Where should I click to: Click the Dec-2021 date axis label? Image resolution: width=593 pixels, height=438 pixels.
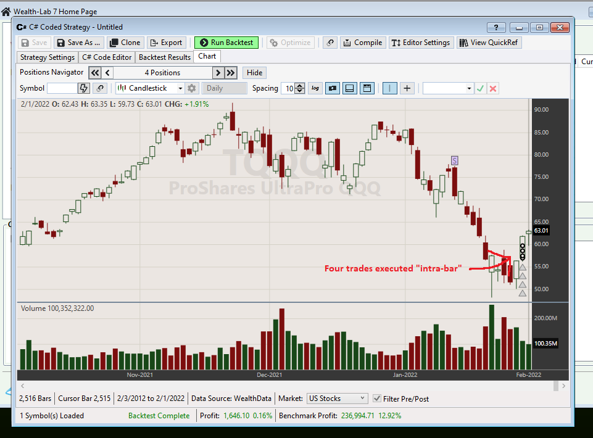(269, 375)
